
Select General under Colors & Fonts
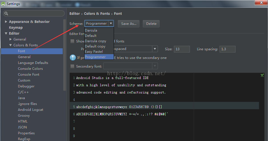pos(24,57)
